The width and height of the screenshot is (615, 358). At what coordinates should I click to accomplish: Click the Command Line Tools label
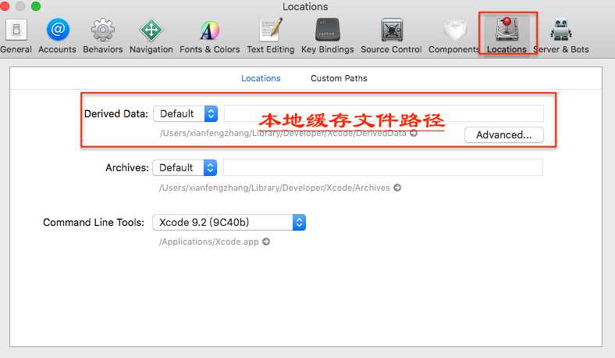(94, 223)
